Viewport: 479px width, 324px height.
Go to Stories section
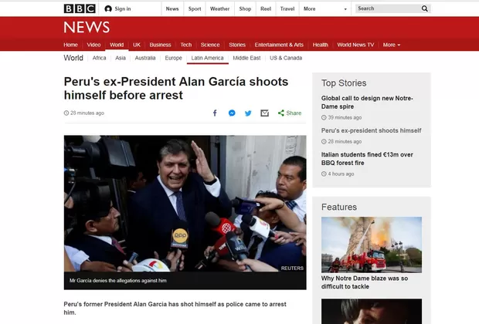click(237, 45)
